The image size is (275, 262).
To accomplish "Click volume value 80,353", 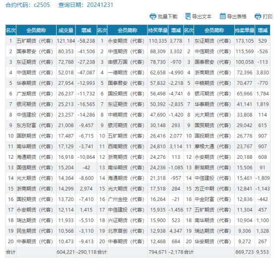I will [x=66, y=52].
